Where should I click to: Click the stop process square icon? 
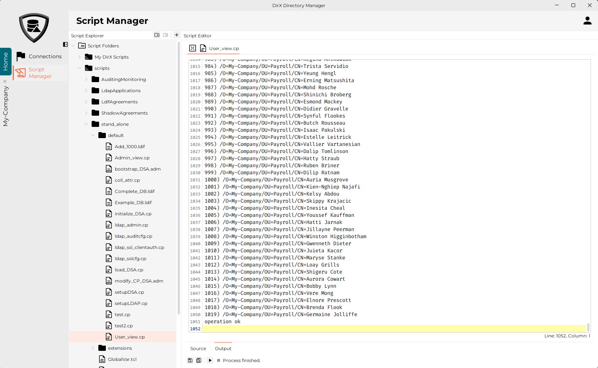(218, 361)
